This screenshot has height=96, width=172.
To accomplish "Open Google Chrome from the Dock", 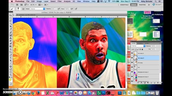I will (33, 93).
